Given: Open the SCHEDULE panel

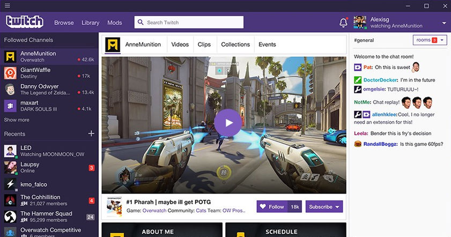Looking at the screenshot, I should point(286,229).
